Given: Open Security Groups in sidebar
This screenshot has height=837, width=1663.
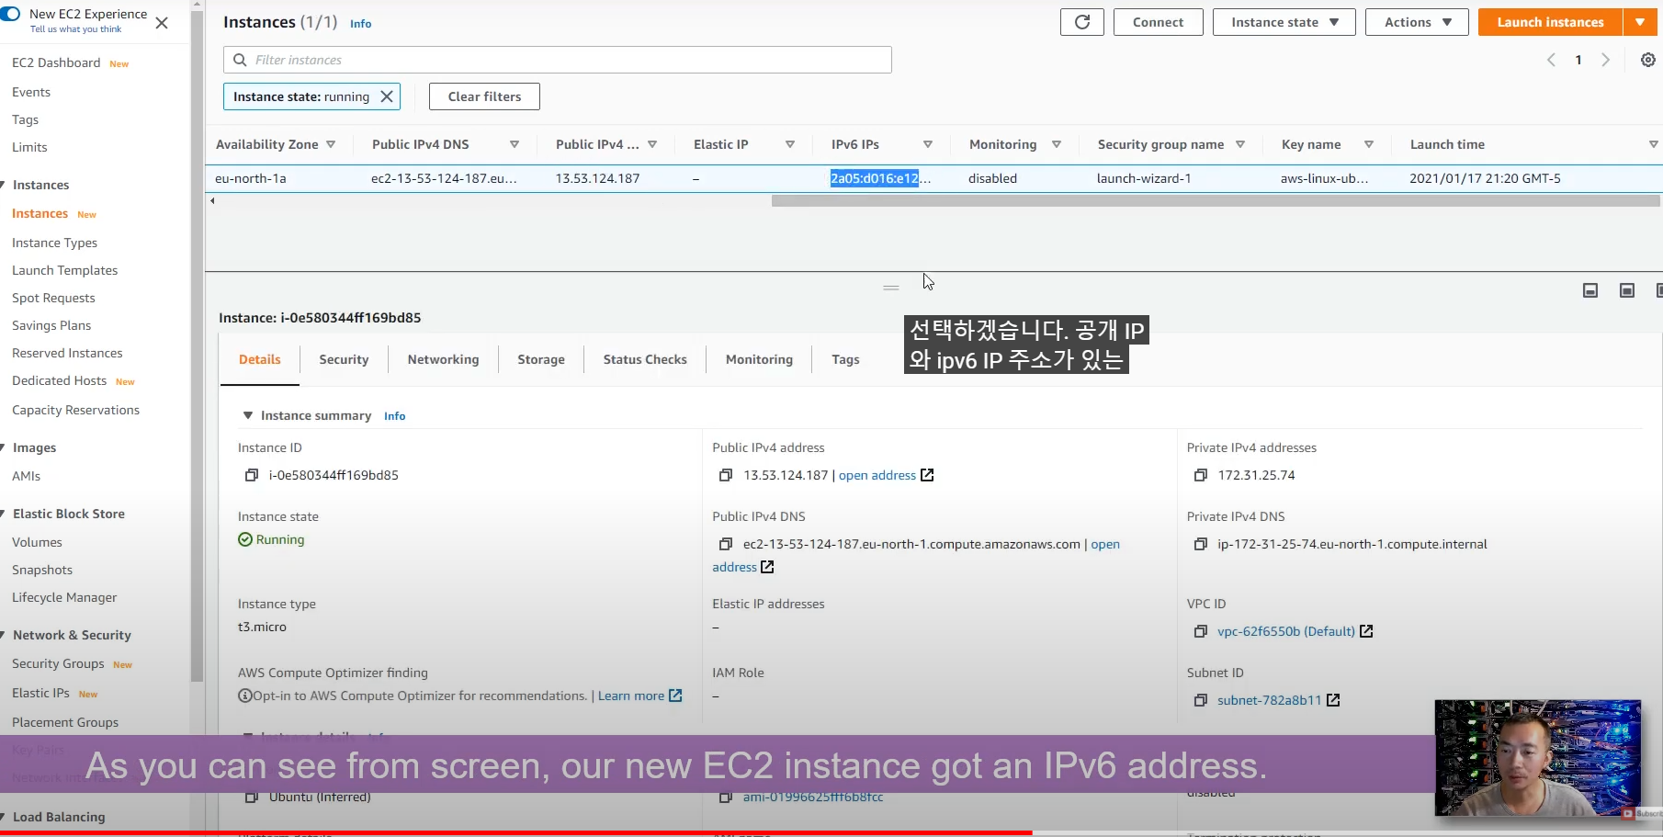Looking at the screenshot, I should [58, 663].
